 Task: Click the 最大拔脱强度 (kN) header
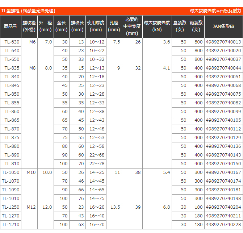(157, 26)
